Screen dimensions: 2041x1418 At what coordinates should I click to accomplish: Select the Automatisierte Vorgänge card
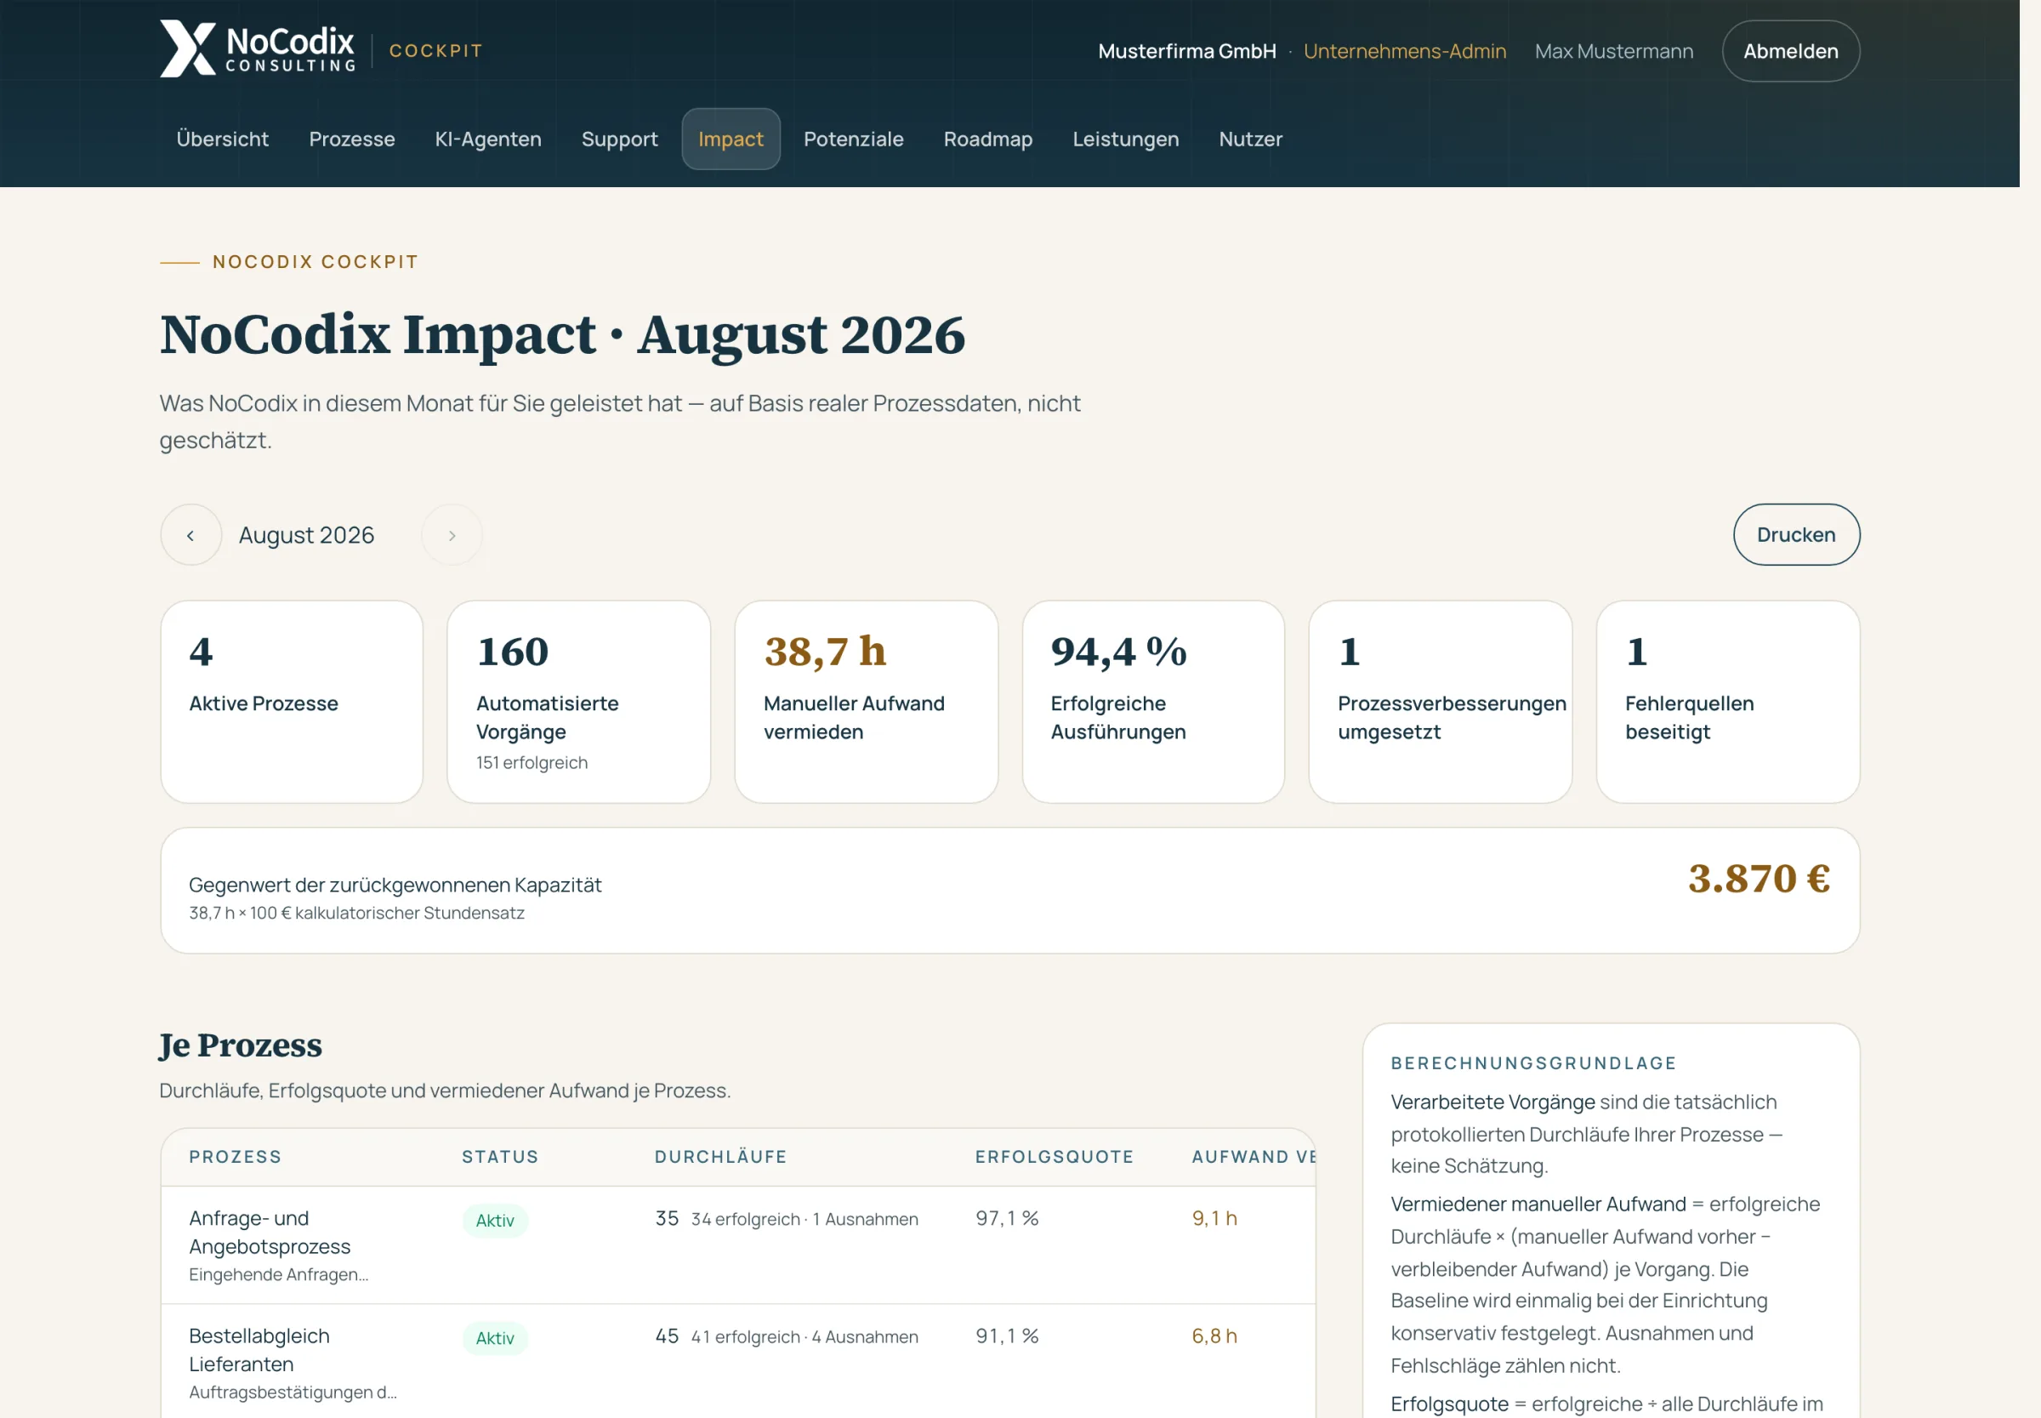pyautogui.click(x=578, y=702)
